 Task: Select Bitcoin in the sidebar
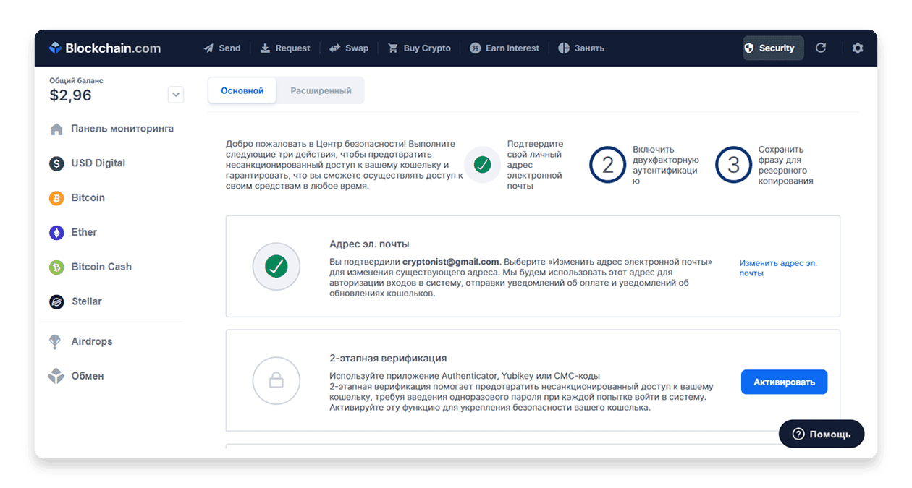[x=77, y=198]
